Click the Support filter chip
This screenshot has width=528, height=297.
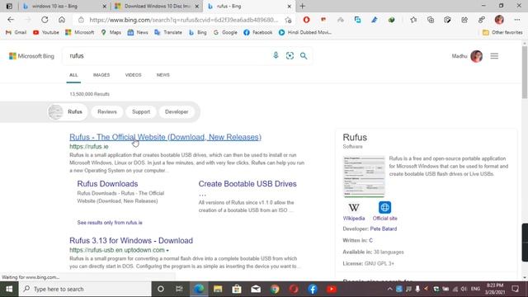coord(141,112)
